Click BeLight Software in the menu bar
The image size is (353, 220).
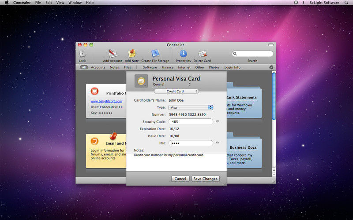pyautogui.click(x=324, y=3)
